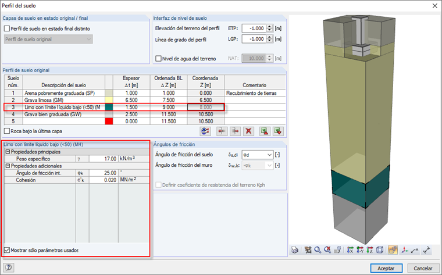442x275 pixels.
Task: Select 'Arena pobremente graduada (SP)' cell
Action: [x=64, y=93]
